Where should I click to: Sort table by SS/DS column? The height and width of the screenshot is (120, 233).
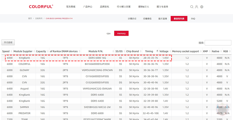(120, 51)
